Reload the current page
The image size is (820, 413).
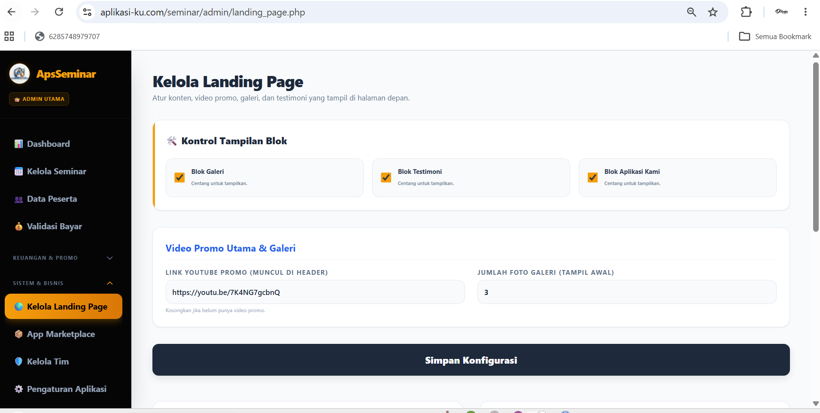tap(59, 12)
